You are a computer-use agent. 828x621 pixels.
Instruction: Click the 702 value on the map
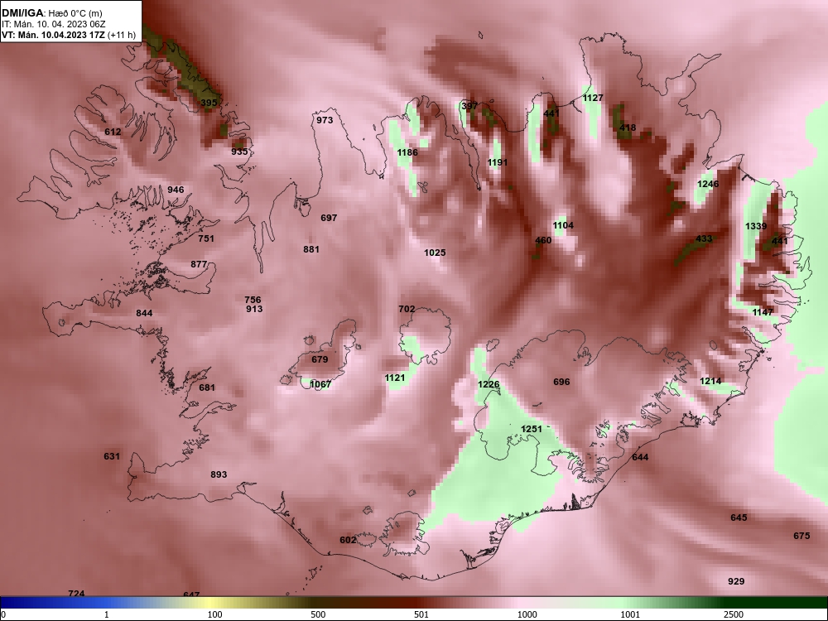pyautogui.click(x=407, y=309)
